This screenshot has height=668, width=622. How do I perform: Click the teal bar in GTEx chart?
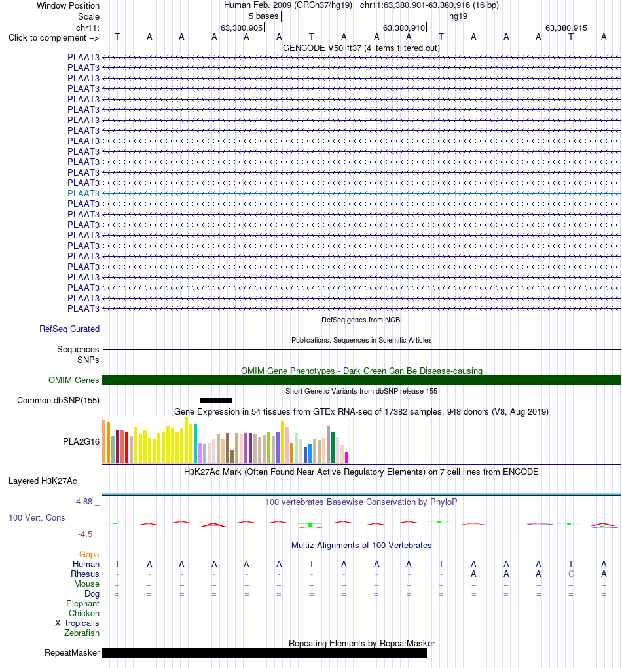point(196,443)
